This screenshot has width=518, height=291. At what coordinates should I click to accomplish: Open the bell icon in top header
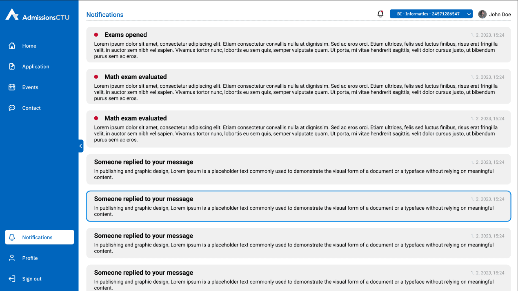380,14
